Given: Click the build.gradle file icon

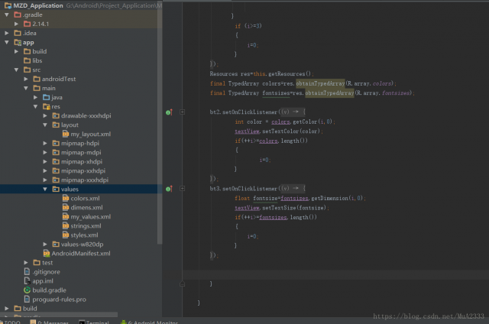Looking at the screenshot, I should [27, 290].
